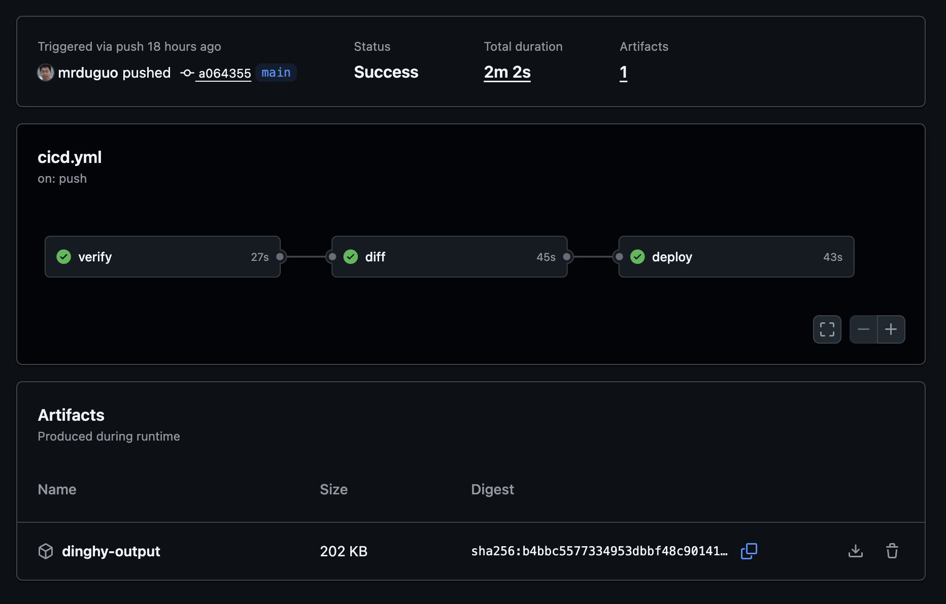
Task: Click the green check on verify job
Action: (64, 257)
